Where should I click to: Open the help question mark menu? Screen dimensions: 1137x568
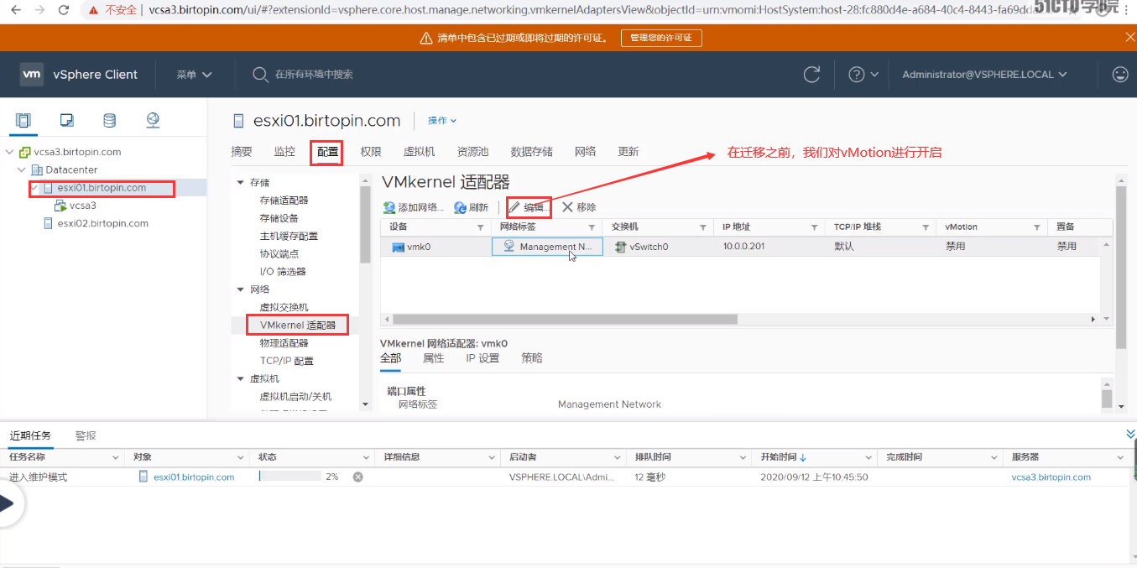(x=863, y=74)
